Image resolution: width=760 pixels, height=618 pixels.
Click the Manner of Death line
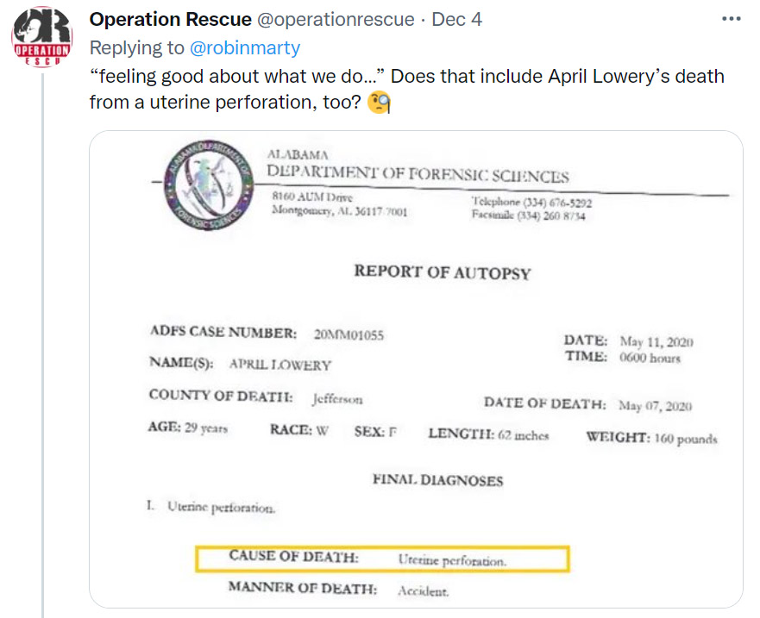[x=339, y=589]
